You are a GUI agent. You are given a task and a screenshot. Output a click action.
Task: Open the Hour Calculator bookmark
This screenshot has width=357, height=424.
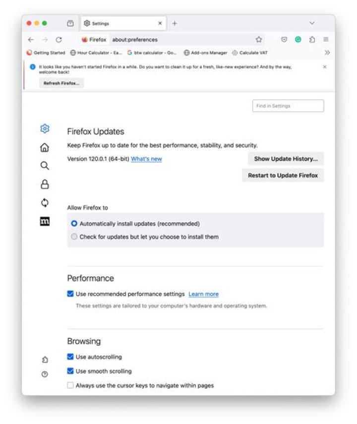coord(96,53)
